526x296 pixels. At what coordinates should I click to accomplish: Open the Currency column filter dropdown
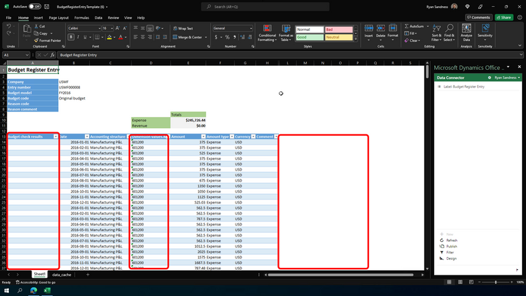click(x=253, y=136)
